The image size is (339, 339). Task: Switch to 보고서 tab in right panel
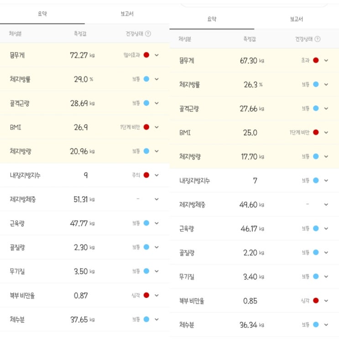coord(296,19)
